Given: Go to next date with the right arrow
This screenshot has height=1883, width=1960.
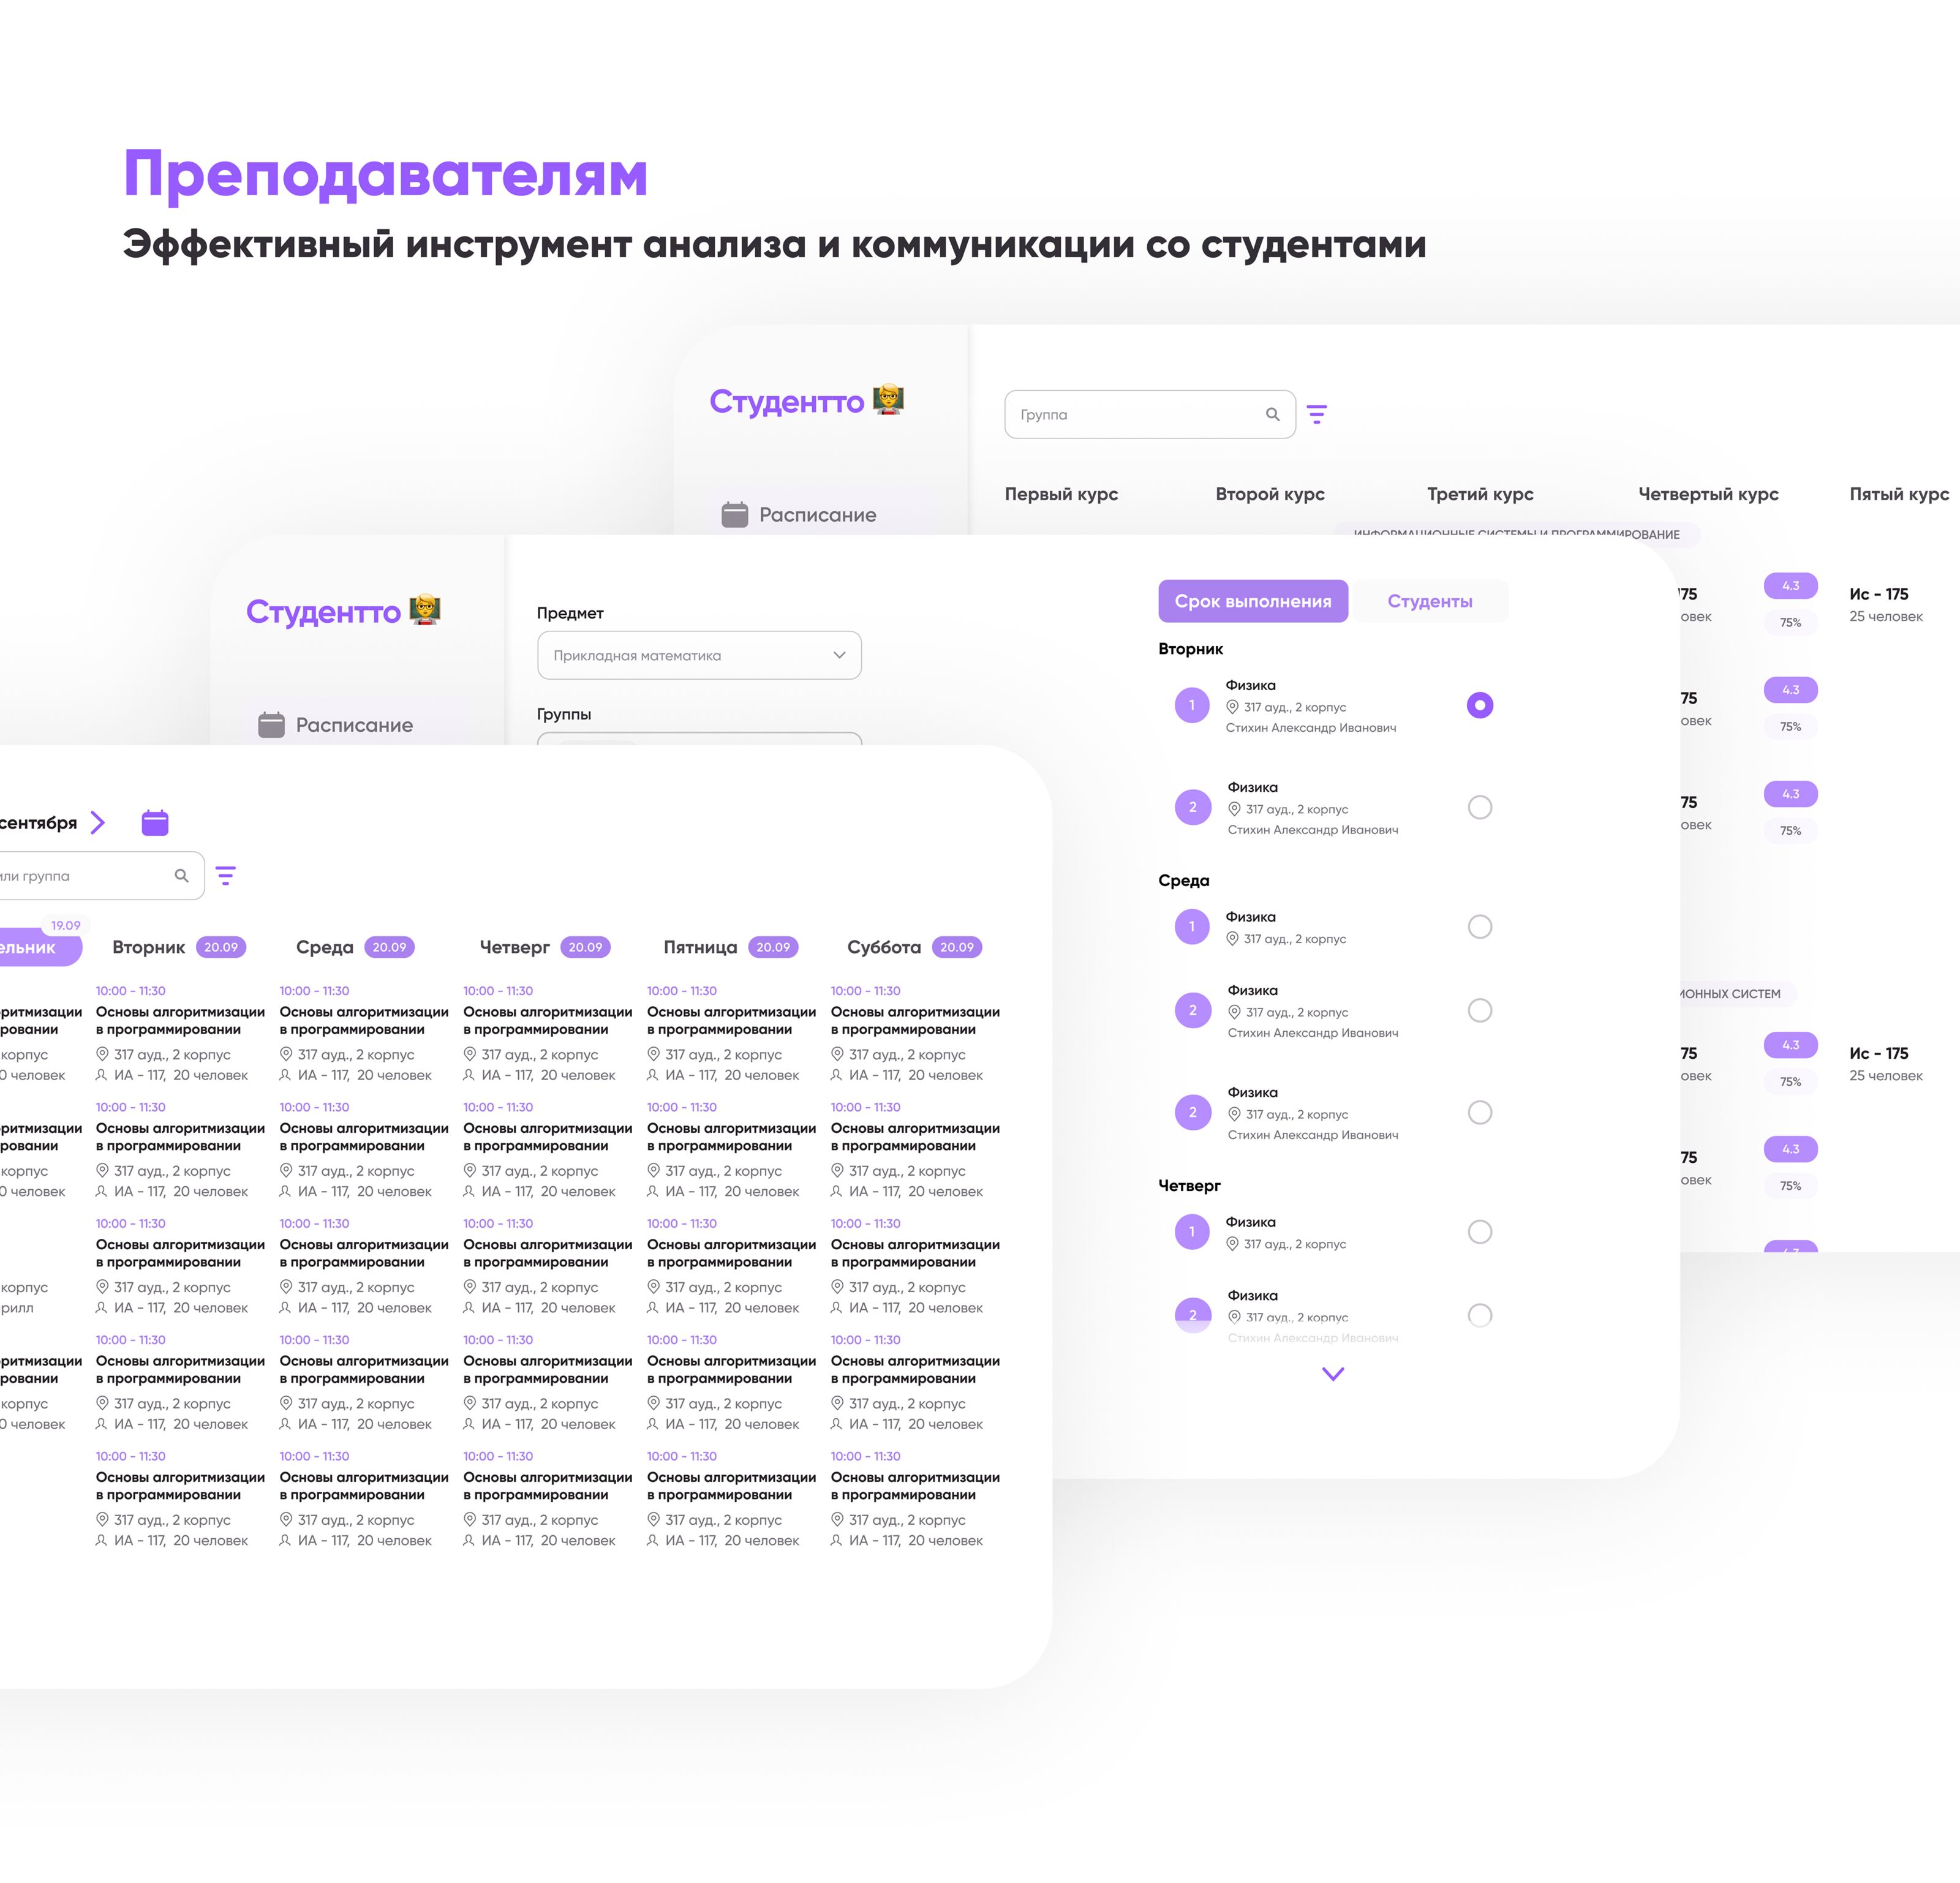Looking at the screenshot, I should (x=98, y=823).
